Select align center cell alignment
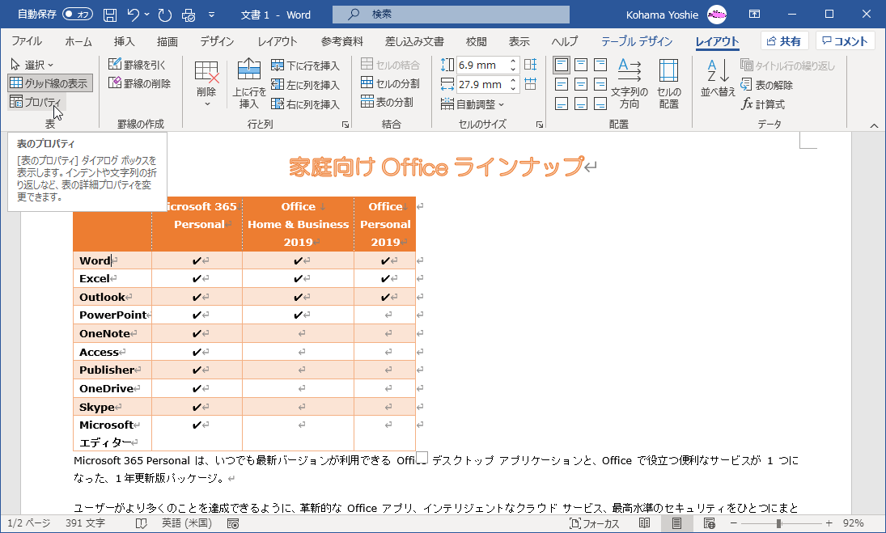Viewport: 886px width, 533px height. (x=581, y=85)
